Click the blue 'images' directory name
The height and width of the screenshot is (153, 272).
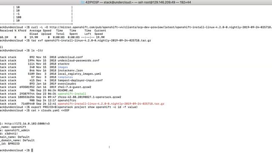tap(62, 67)
